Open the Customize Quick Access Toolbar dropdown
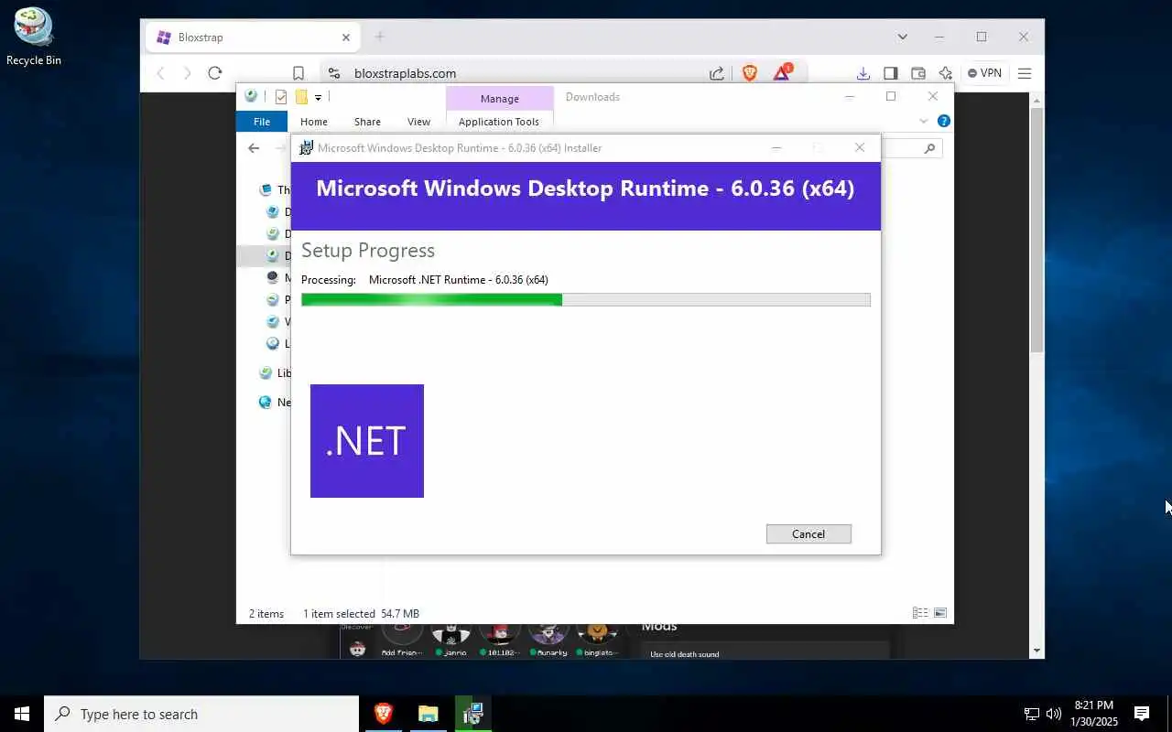Viewport: 1172px width, 732px height. (x=318, y=97)
